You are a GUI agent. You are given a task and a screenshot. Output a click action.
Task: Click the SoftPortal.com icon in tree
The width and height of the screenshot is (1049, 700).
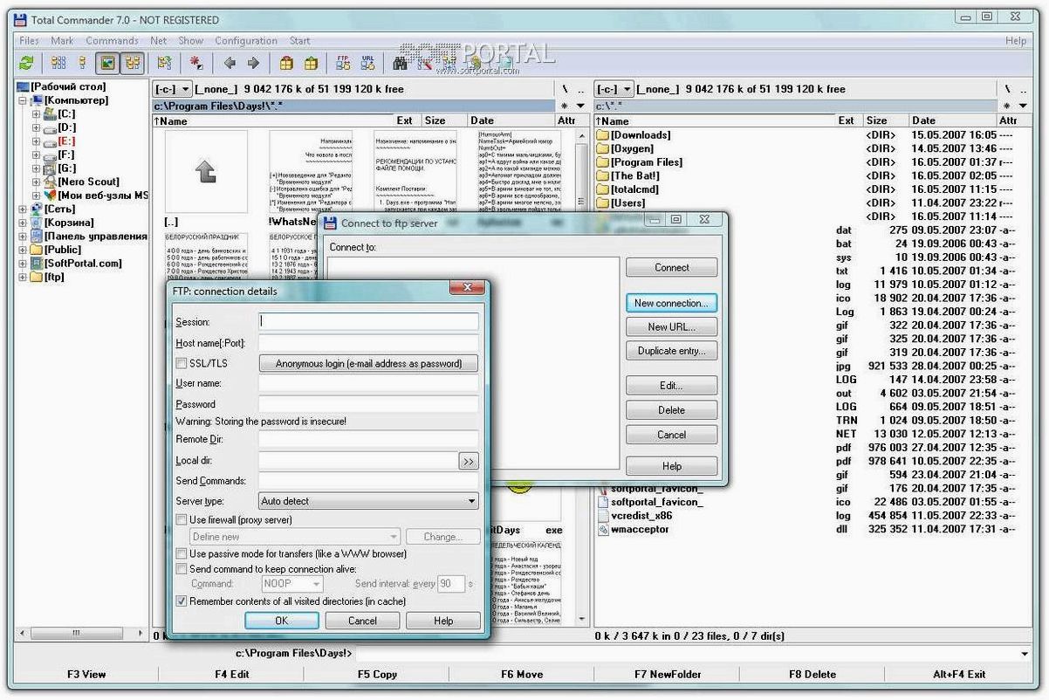point(37,263)
